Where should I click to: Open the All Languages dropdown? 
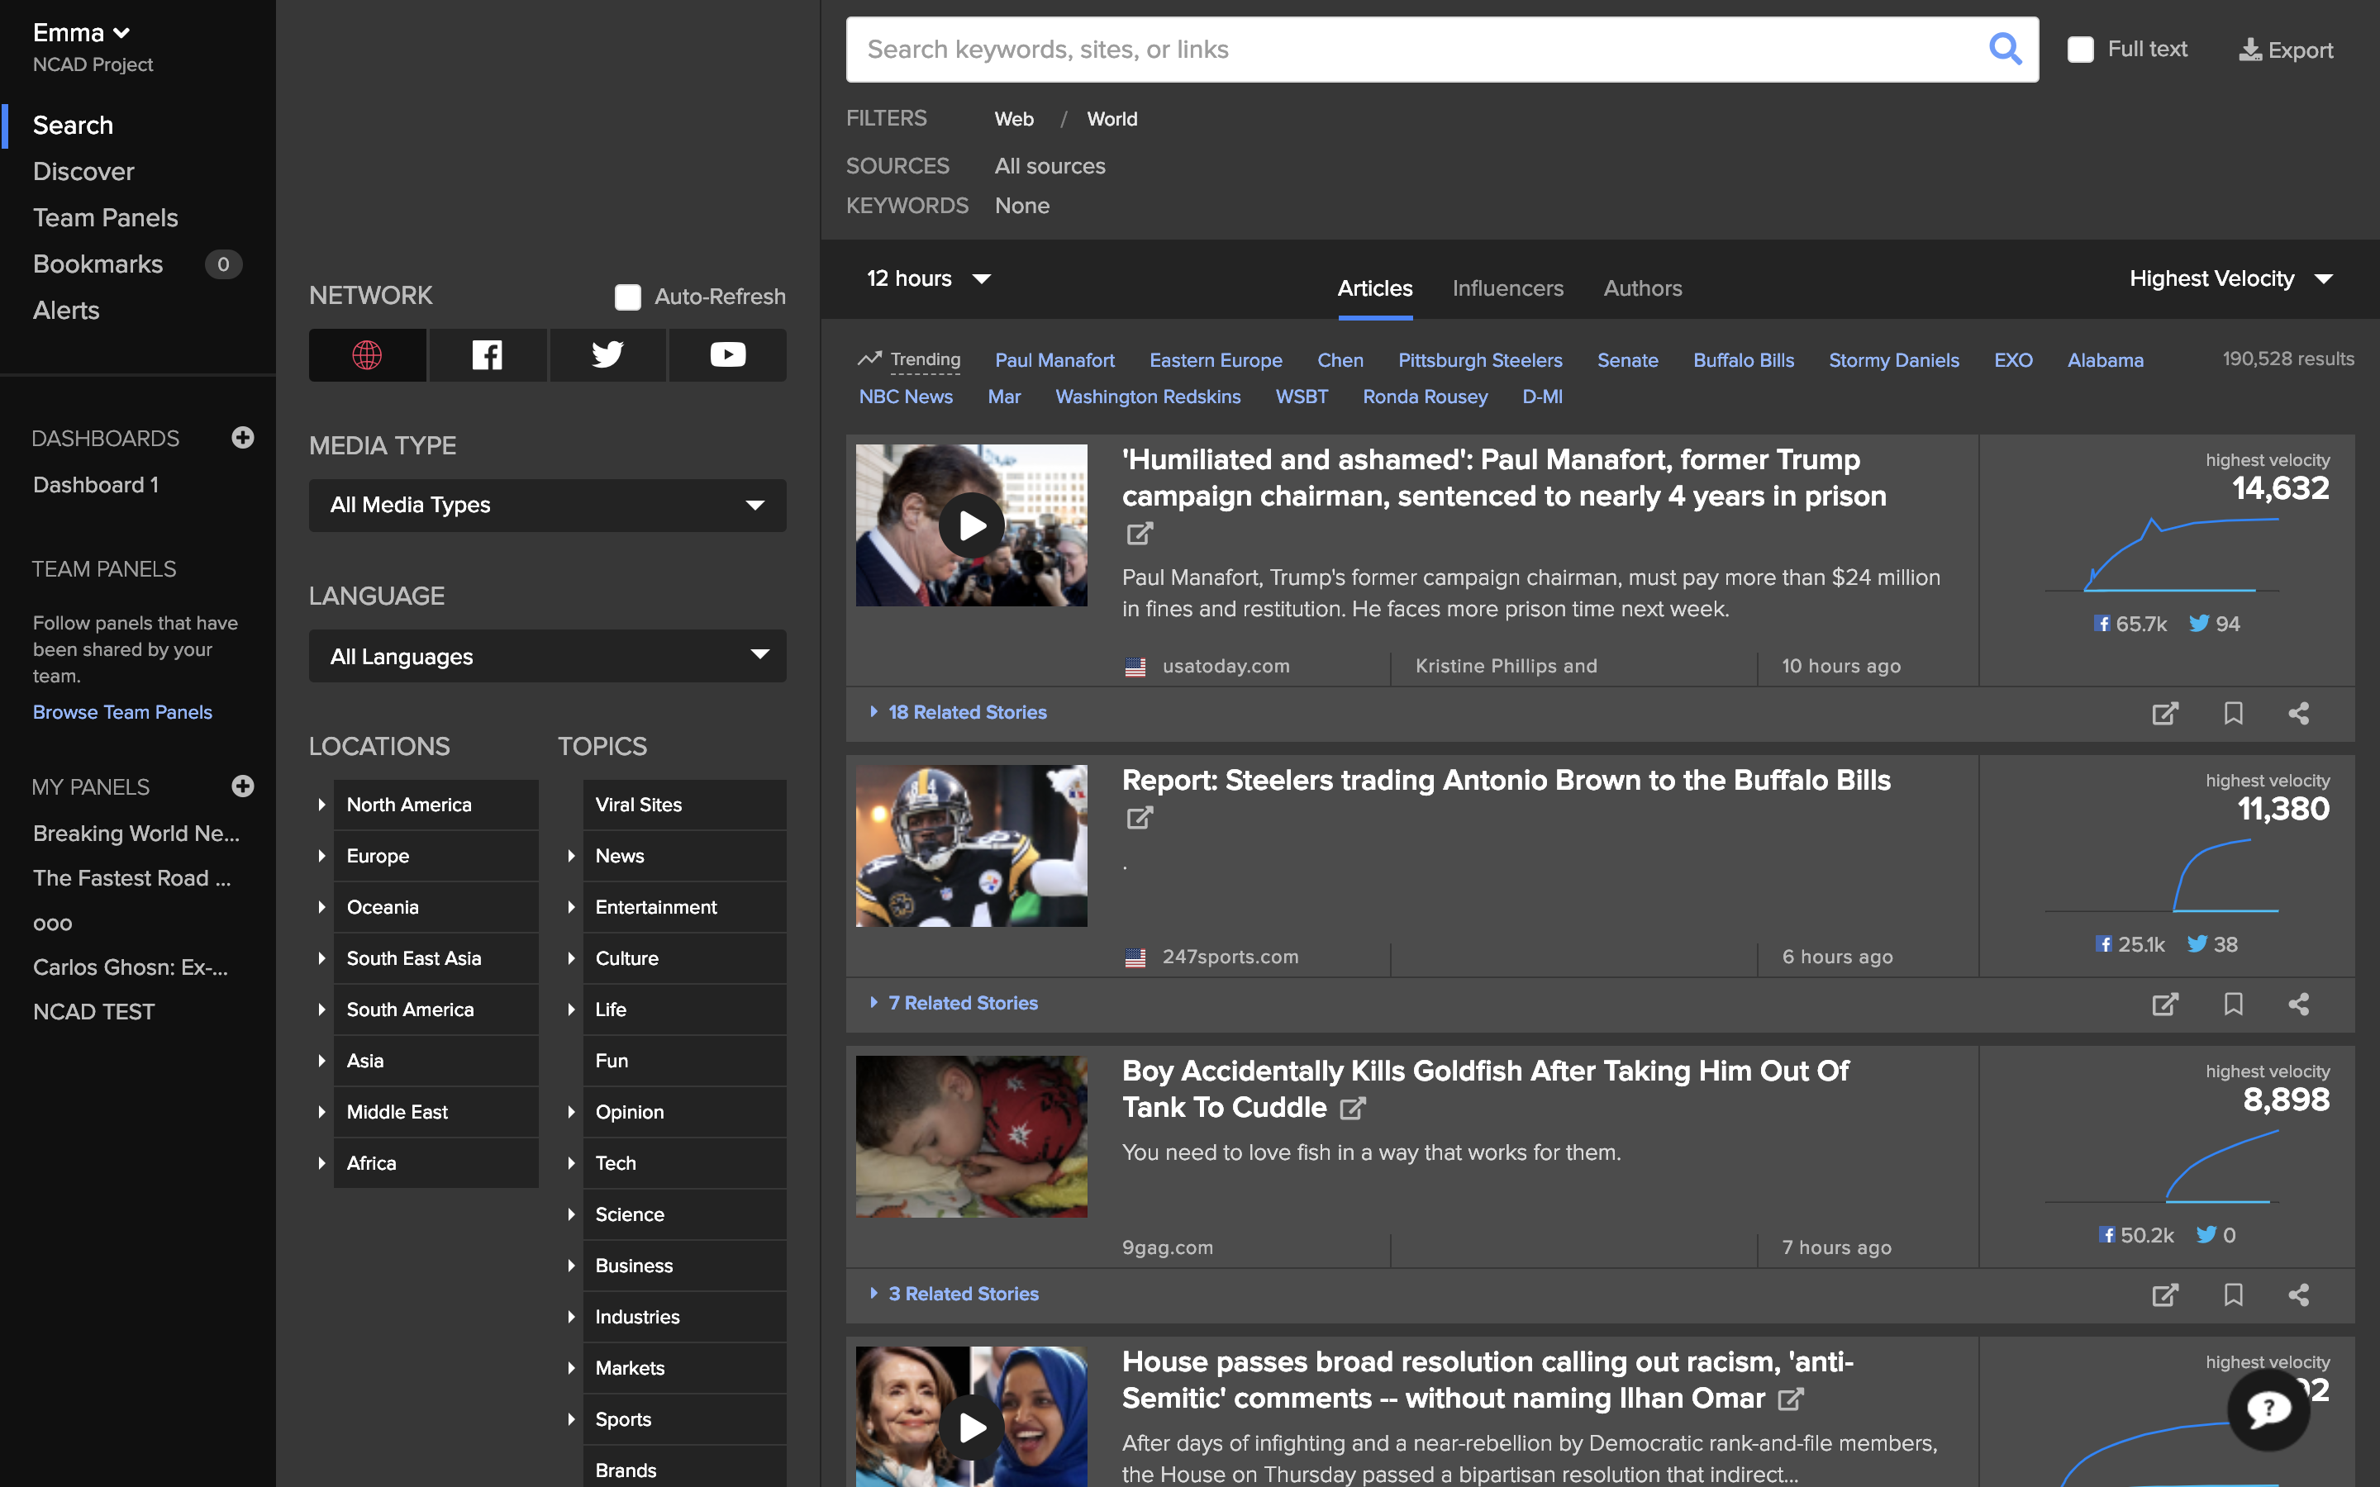[548, 656]
